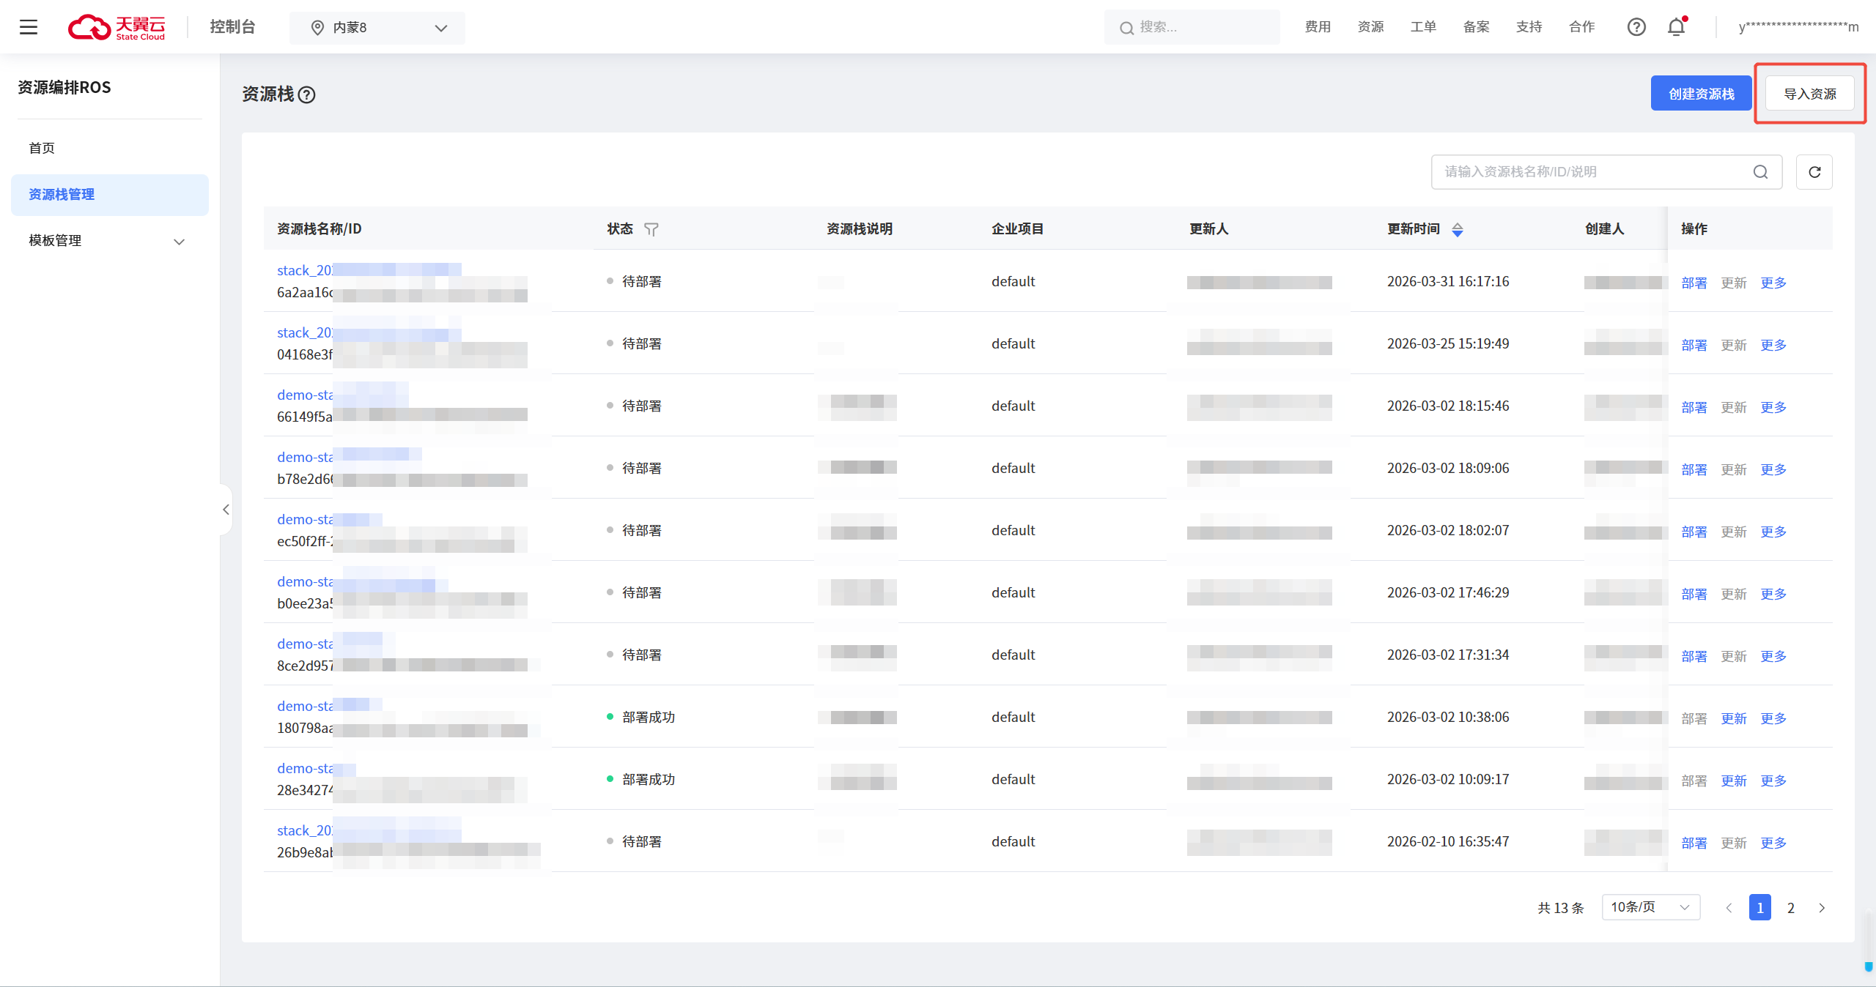Click help icon beside 资源栈 title
Screen dimensions: 1876x987
click(x=307, y=94)
